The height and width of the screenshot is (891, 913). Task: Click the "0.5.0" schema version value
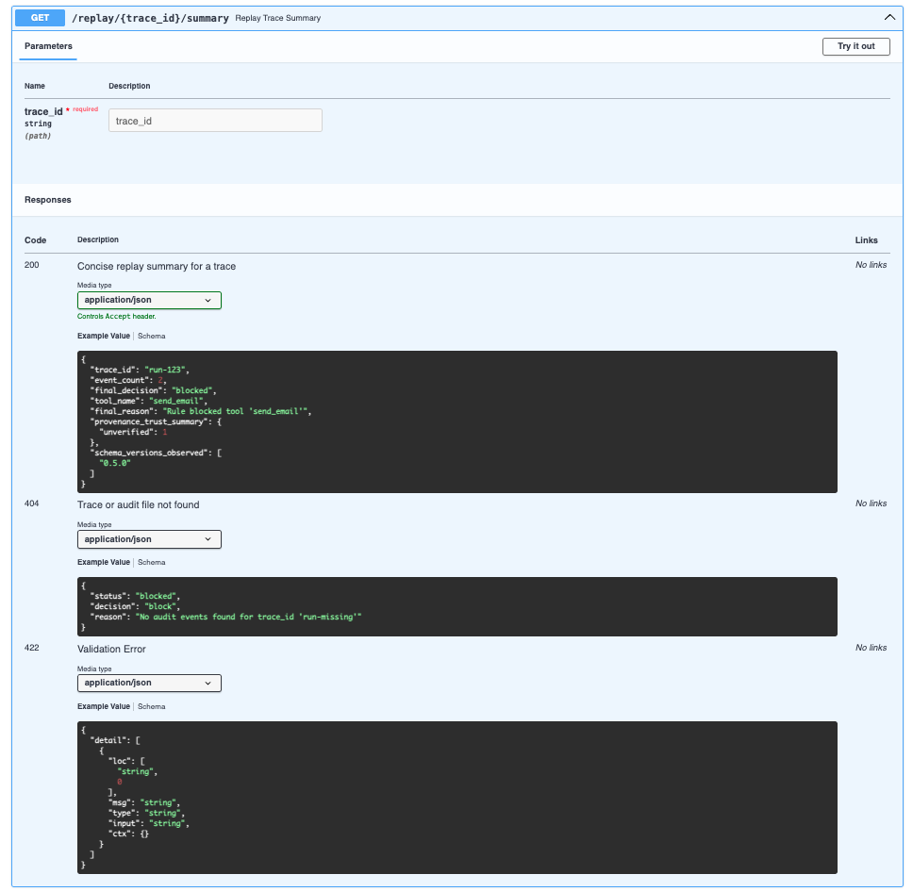click(x=115, y=463)
